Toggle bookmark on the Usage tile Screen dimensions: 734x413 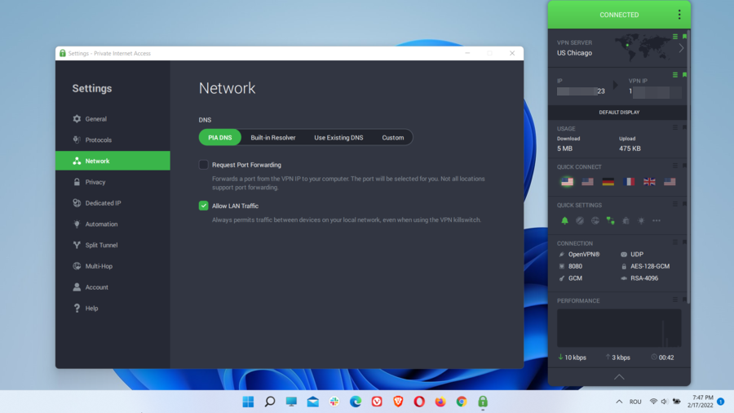(x=684, y=127)
